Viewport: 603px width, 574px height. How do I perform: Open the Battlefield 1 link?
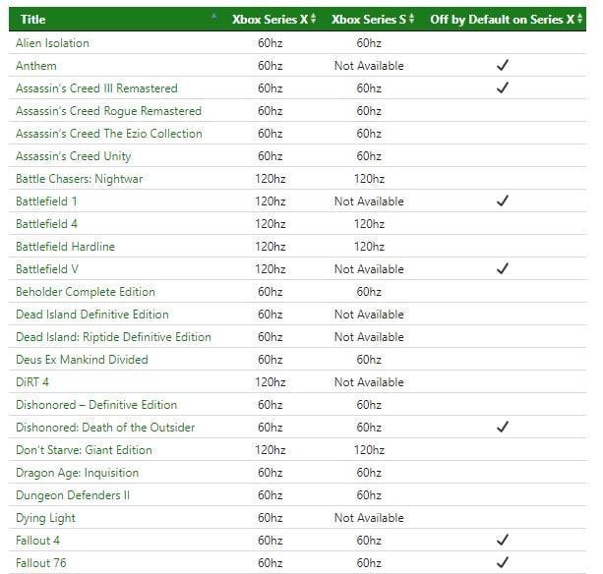click(x=46, y=201)
